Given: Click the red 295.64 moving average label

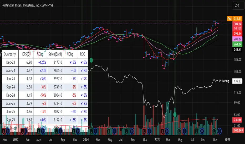Looking at the screenshot, I should coord(238,34).
